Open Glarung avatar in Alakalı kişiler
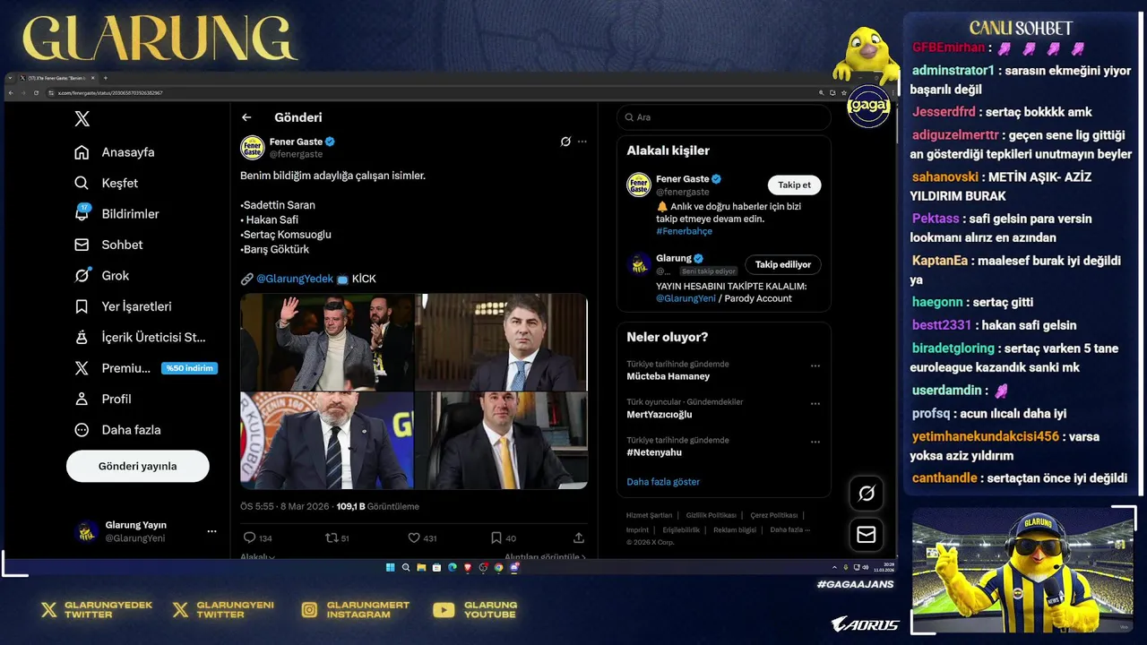The height and width of the screenshot is (645, 1147). tap(639, 263)
